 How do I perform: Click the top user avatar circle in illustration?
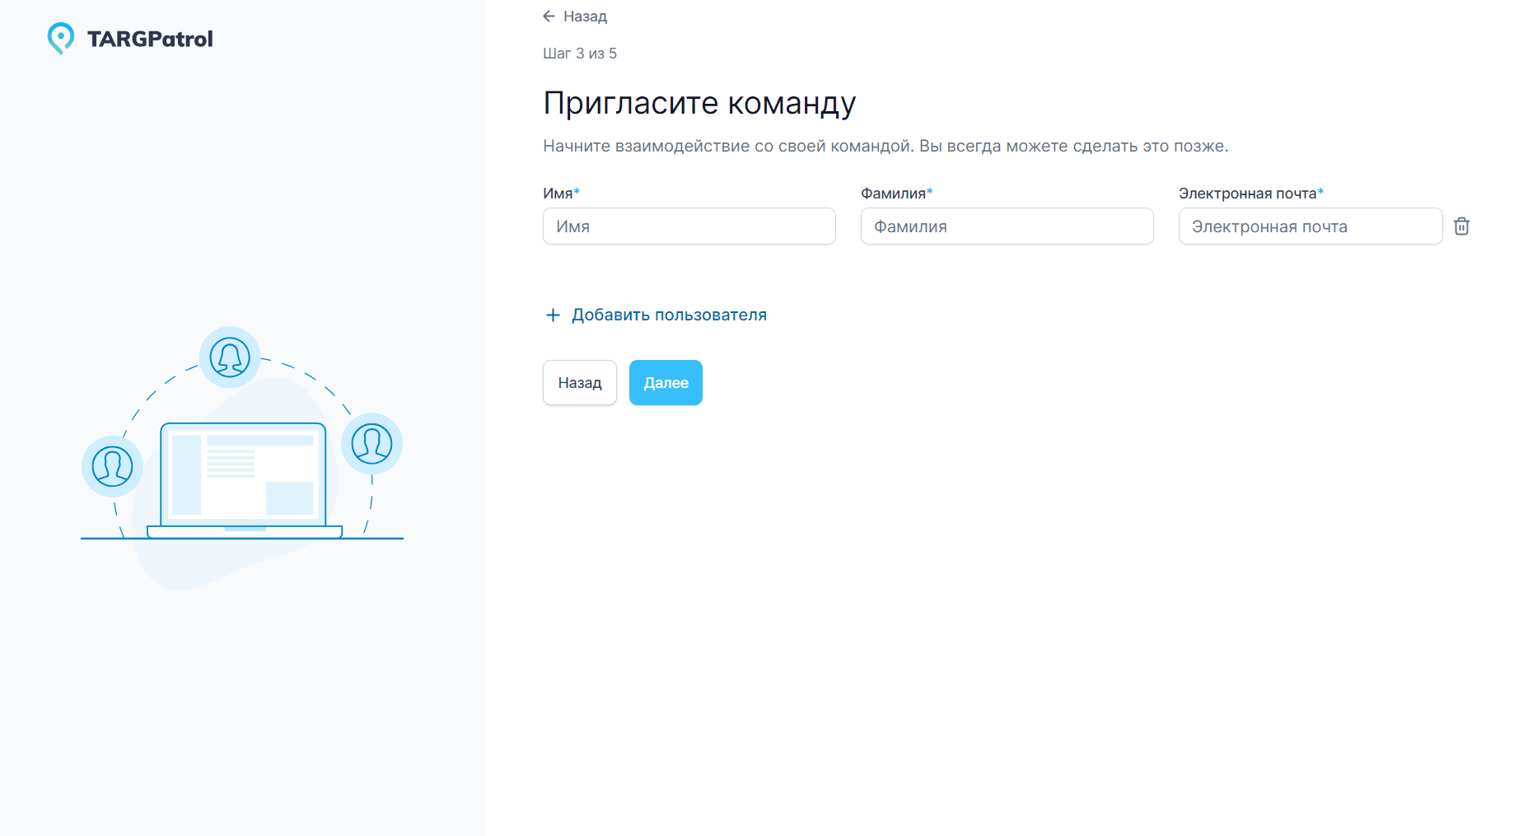[x=230, y=357]
